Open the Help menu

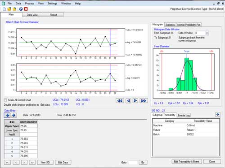pyautogui.click(x=78, y=3)
